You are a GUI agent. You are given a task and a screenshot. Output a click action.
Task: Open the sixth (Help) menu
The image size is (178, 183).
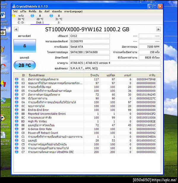pos(57,12)
